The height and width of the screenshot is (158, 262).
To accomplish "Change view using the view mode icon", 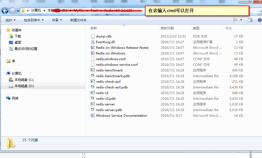I will [x=235, y=20].
